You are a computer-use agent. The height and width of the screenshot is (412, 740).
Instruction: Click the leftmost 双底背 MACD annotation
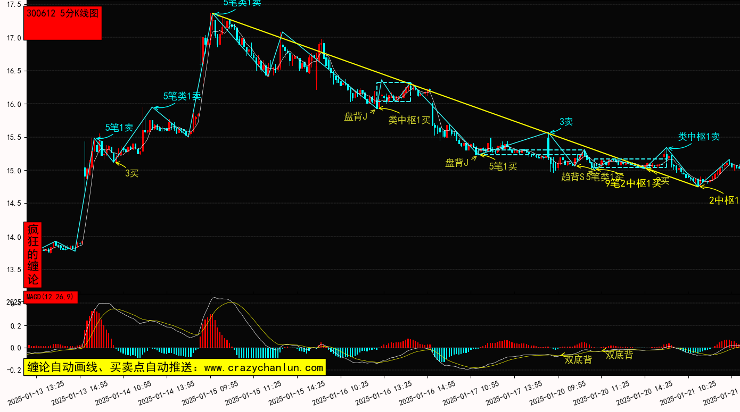[578, 360]
